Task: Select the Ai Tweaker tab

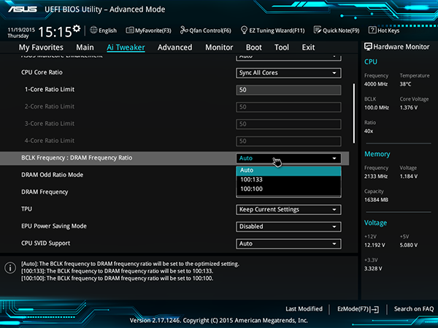Action: 126,47
